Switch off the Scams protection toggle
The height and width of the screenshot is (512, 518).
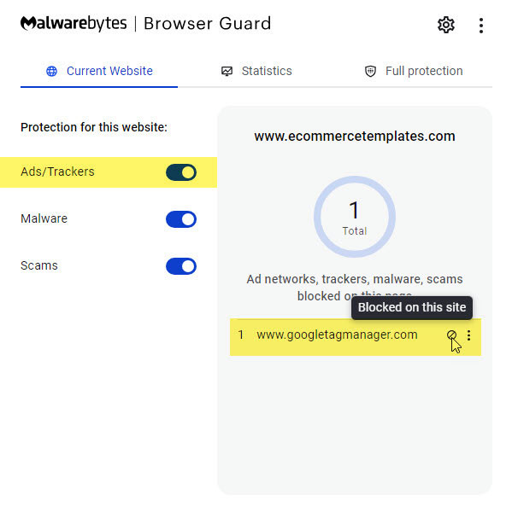click(x=181, y=266)
